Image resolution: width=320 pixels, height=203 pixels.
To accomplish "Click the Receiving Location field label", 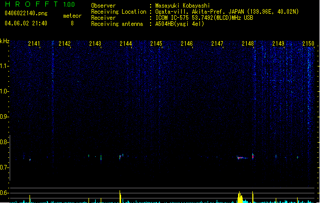I will pos(119,12).
